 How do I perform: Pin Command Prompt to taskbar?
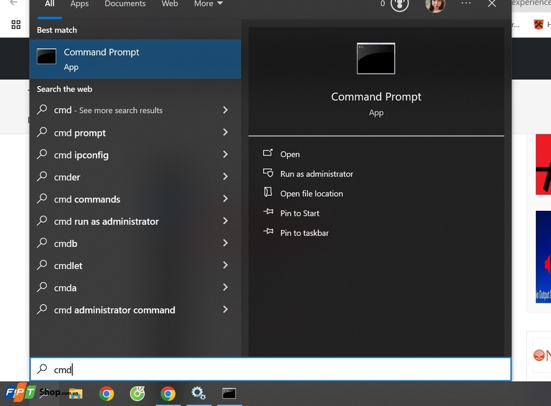[x=304, y=233]
